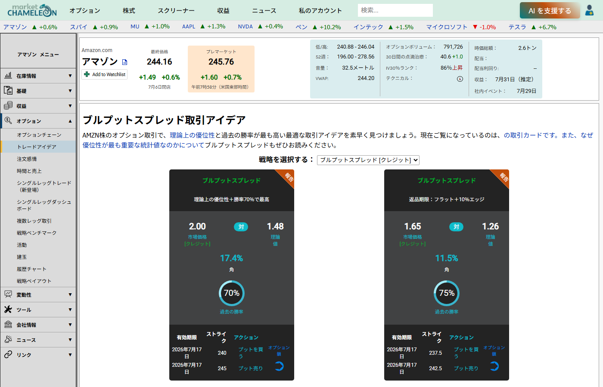
Task: Open the 私のアカウント top menu
Action: 320,10
